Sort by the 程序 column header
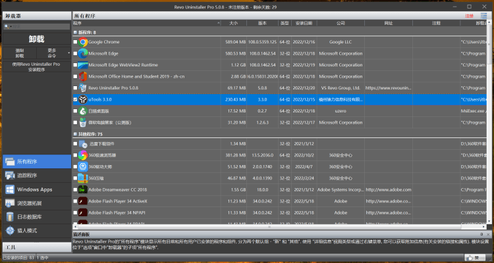Image resolution: width=494 pixels, height=263 pixels. [x=147, y=23]
